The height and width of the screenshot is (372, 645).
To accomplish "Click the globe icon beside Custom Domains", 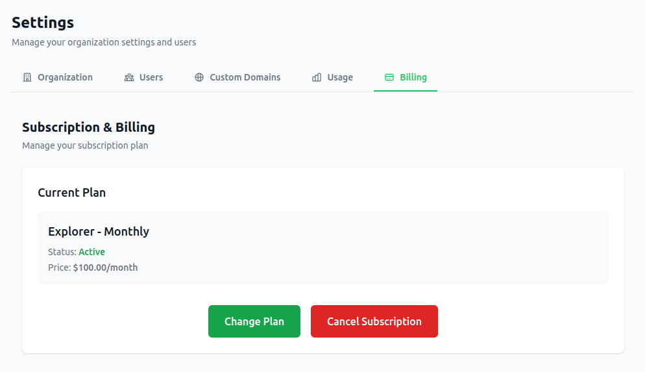I will (199, 77).
